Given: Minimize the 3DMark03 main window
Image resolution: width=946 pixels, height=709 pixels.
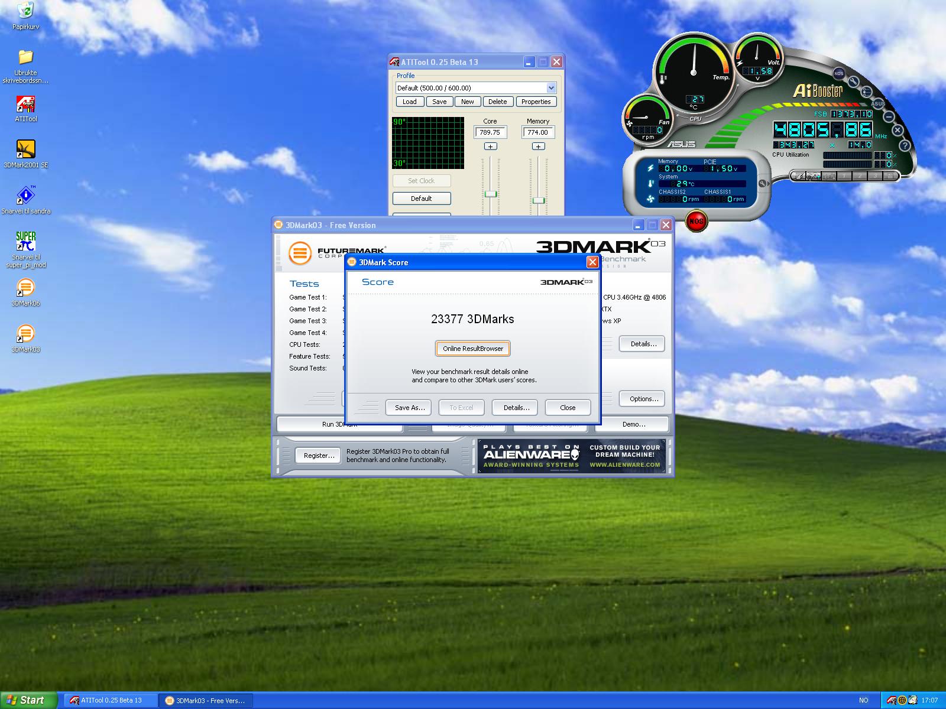Looking at the screenshot, I should point(638,225).
